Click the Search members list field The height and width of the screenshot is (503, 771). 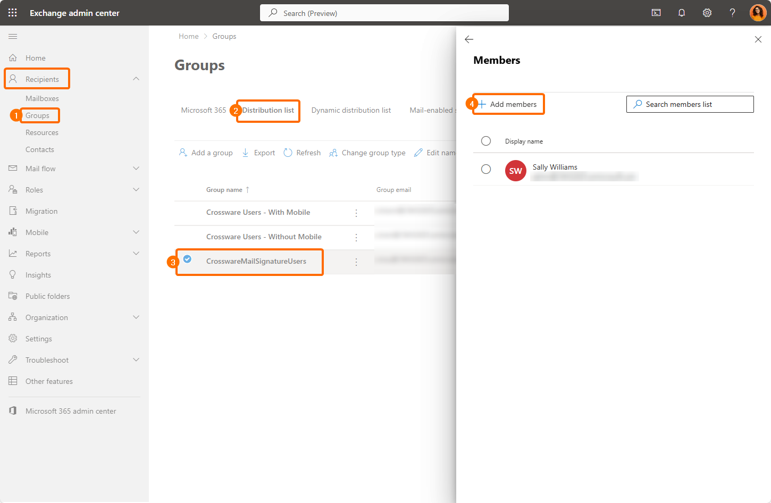click(x=690, y=104)
